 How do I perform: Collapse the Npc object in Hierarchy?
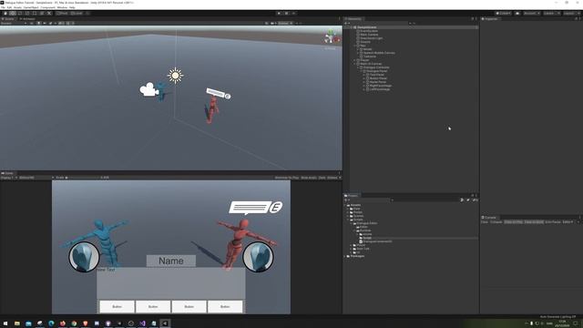click(x=354, y=46)
